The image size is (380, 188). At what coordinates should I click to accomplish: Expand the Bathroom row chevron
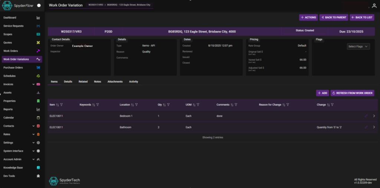[374, 127]
